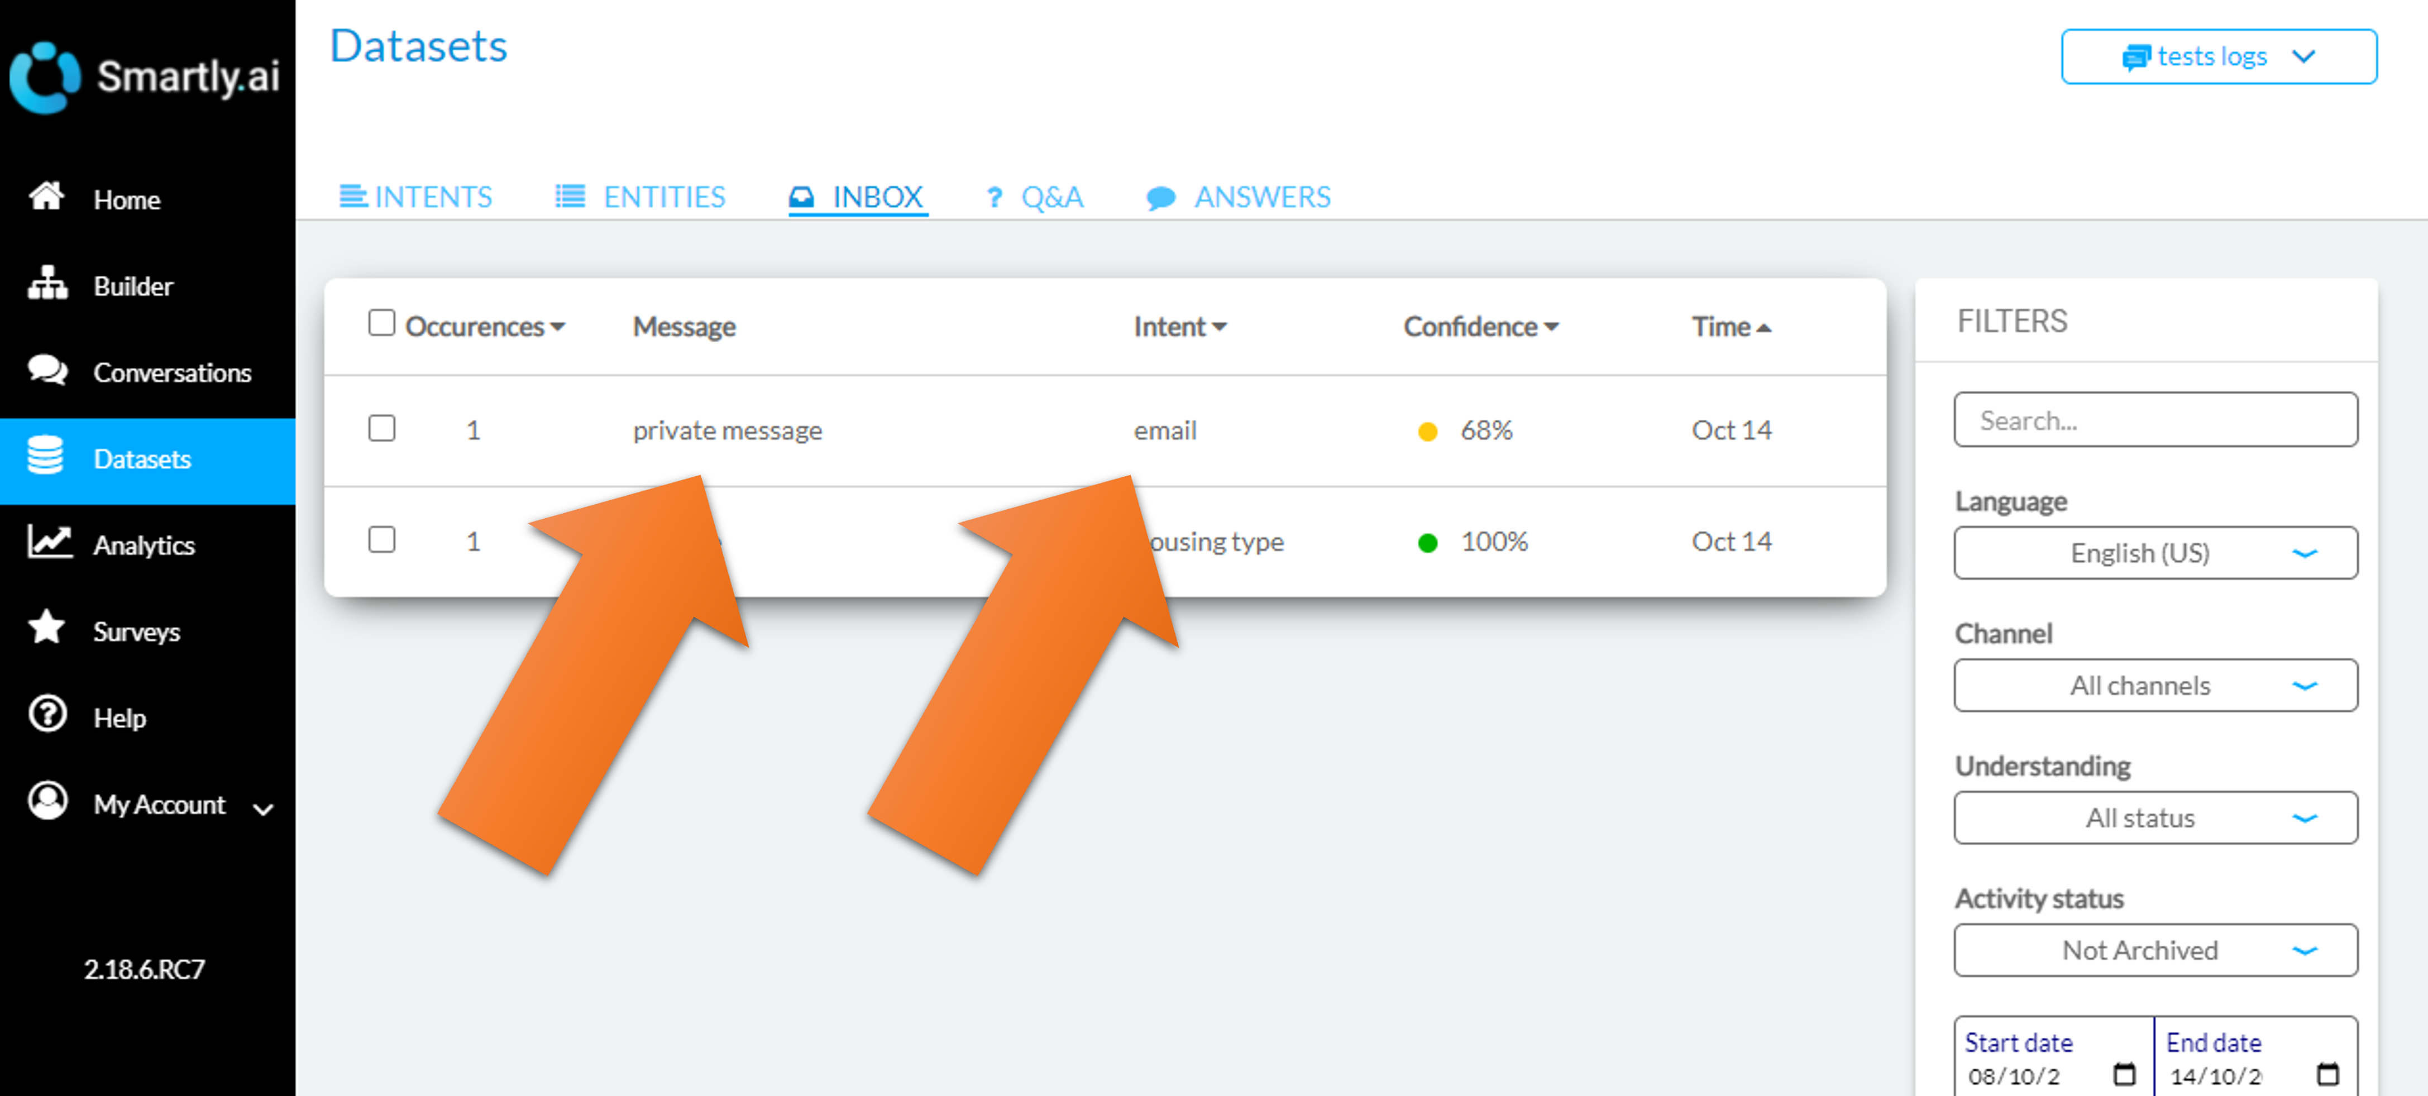This screenshot has height=1096, width=2428.
Task: Open the English (US) language dropdown
Action: (x=2155, y=553)
